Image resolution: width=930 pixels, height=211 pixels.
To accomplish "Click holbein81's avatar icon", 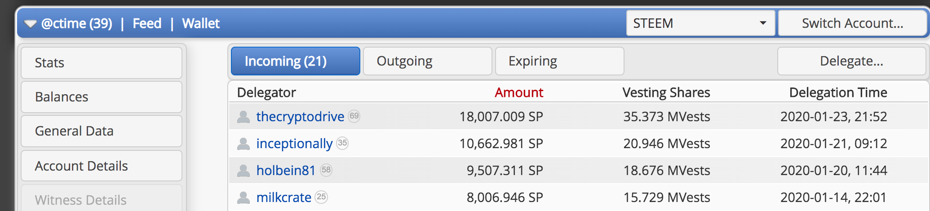I will point(244,171).
